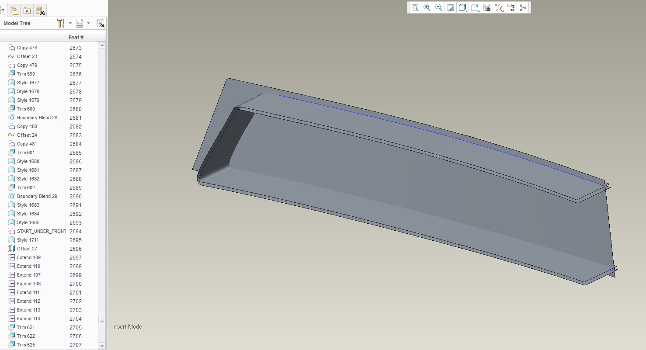Click the Extend 110 icon
Image resolution: width=646 pixels, height=350 pixels.
point(11,266)
